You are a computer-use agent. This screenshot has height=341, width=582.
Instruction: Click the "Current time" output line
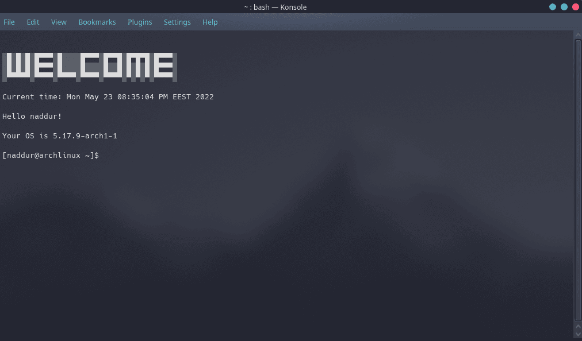point(108,97)
